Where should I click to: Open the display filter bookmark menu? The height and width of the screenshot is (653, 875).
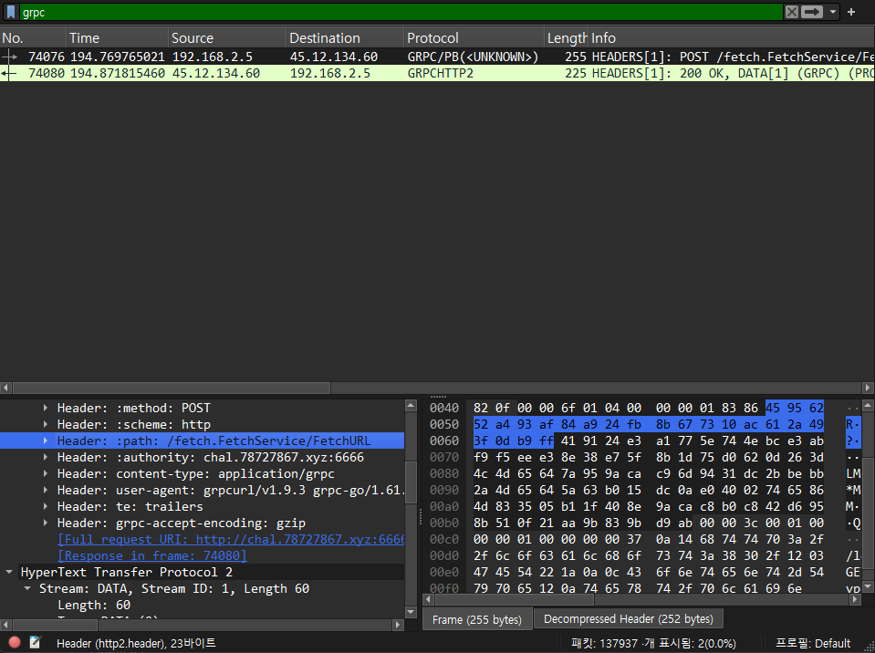[11, 12]
